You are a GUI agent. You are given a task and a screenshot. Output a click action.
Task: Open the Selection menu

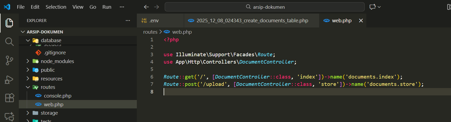tap(56, 7)
